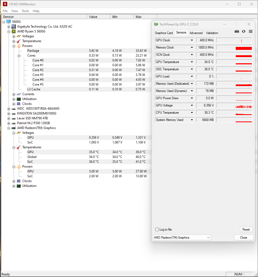Open the GPU Power Draw sensor dropdown
Image resolution: width=258 pixels, height=277 pixels.
pyautogui.click(x=192, y=98)
